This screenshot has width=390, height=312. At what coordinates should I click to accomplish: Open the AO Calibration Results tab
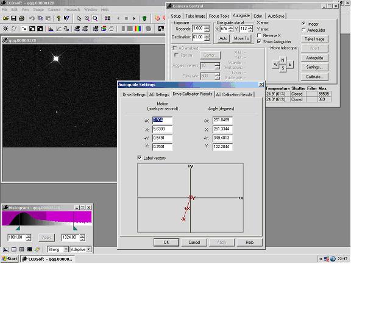pos(234,94)
